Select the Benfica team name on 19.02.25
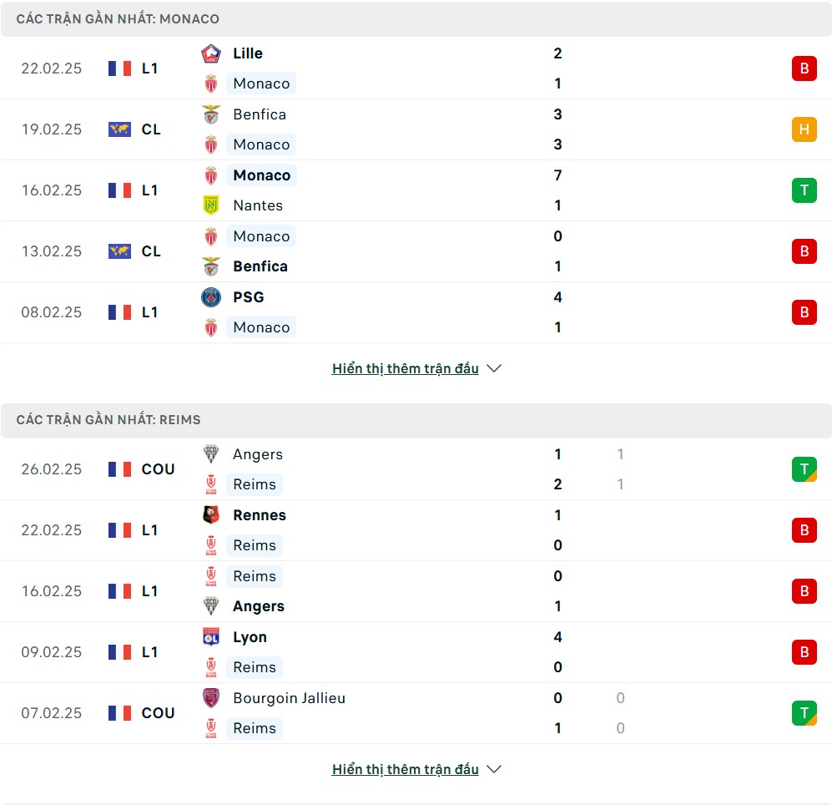This screenshot has width=832, height=805. point(260,114)
